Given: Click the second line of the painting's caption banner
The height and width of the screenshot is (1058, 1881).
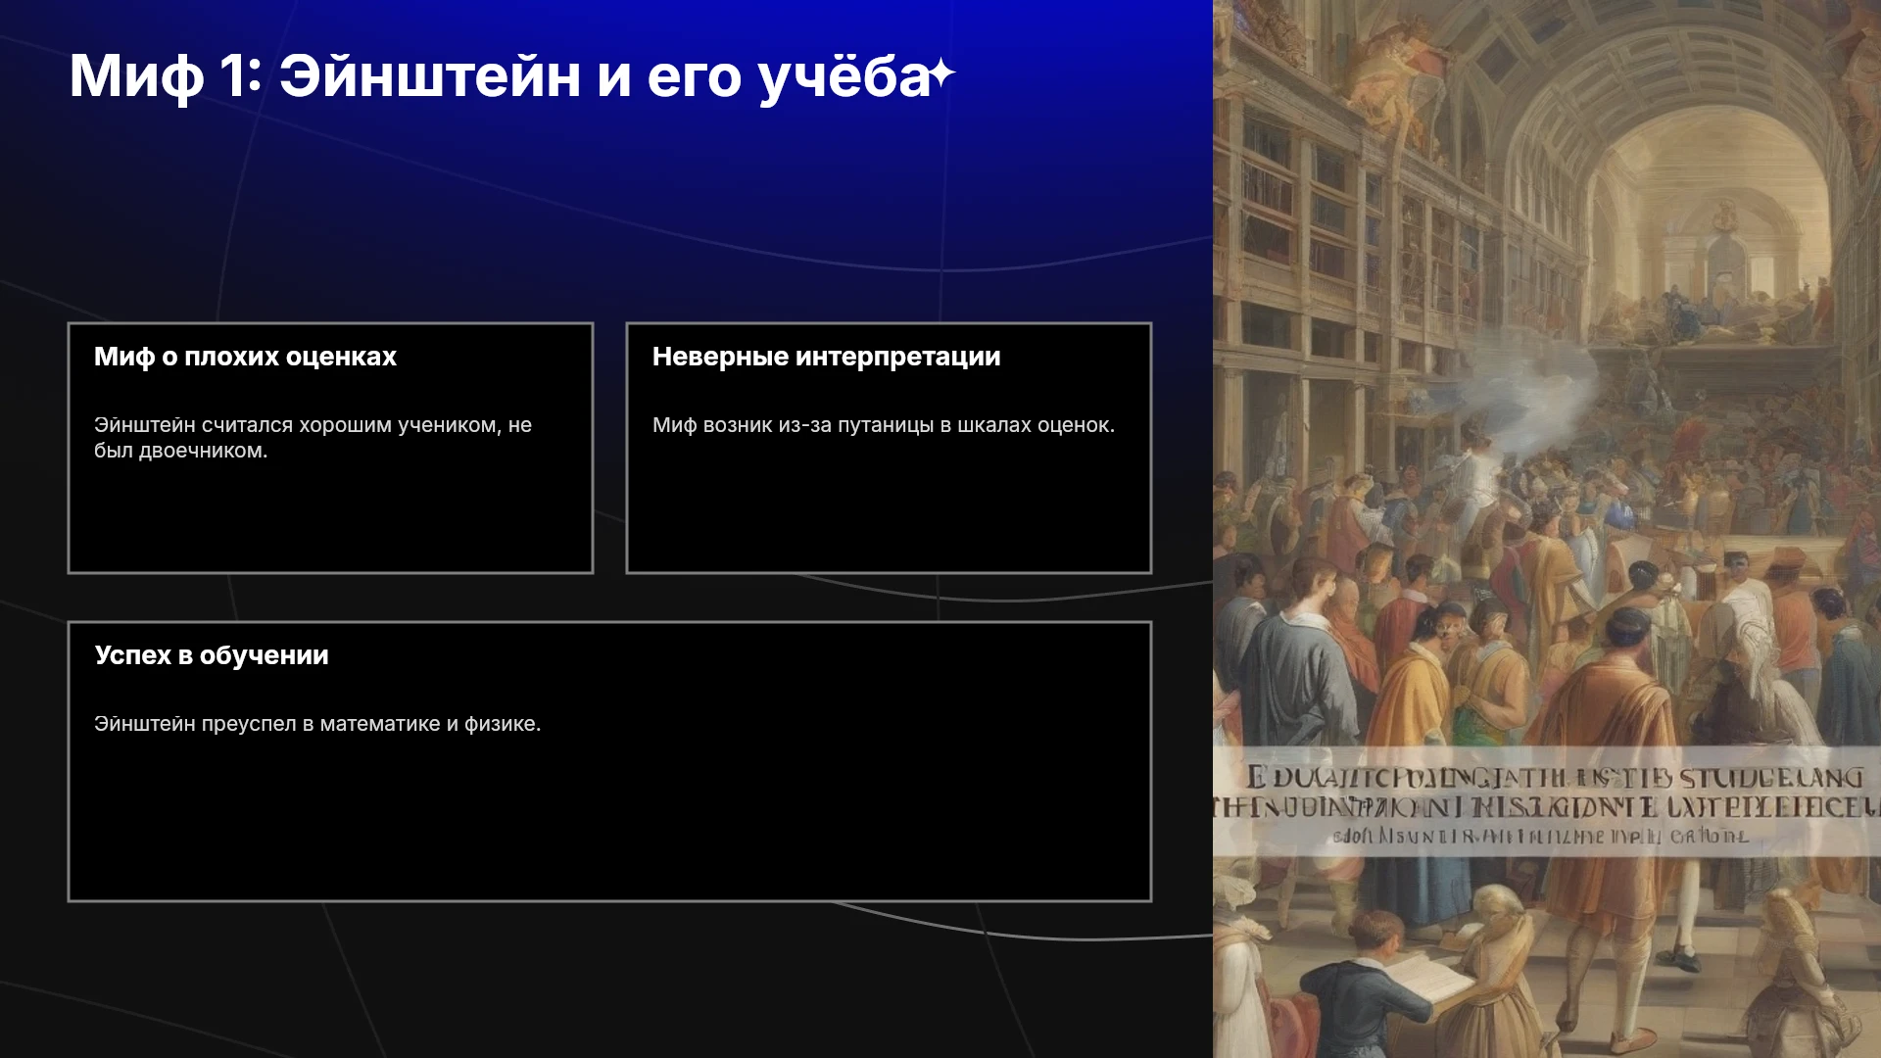Looking at the screenshot, I should click(1547, 807).
